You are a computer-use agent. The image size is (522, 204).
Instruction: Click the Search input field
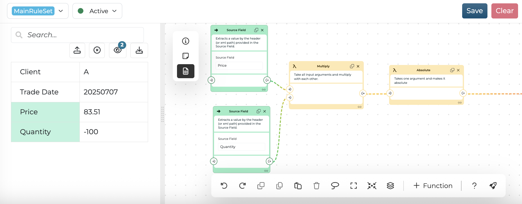[x=77, y=35]
